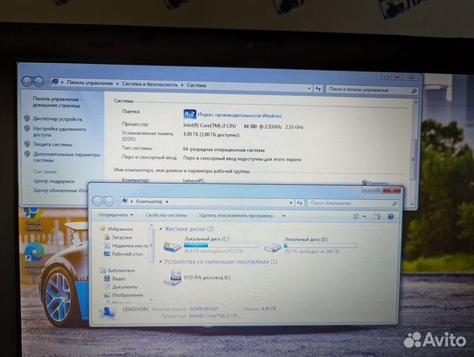Select Favorites in navigation pane
Viewport: 474px width, 357px height.
(120, 229)
